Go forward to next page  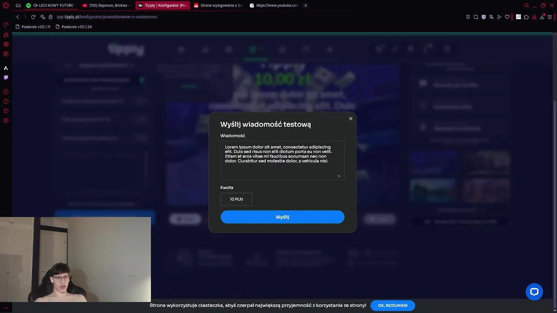tap(25, 17)
